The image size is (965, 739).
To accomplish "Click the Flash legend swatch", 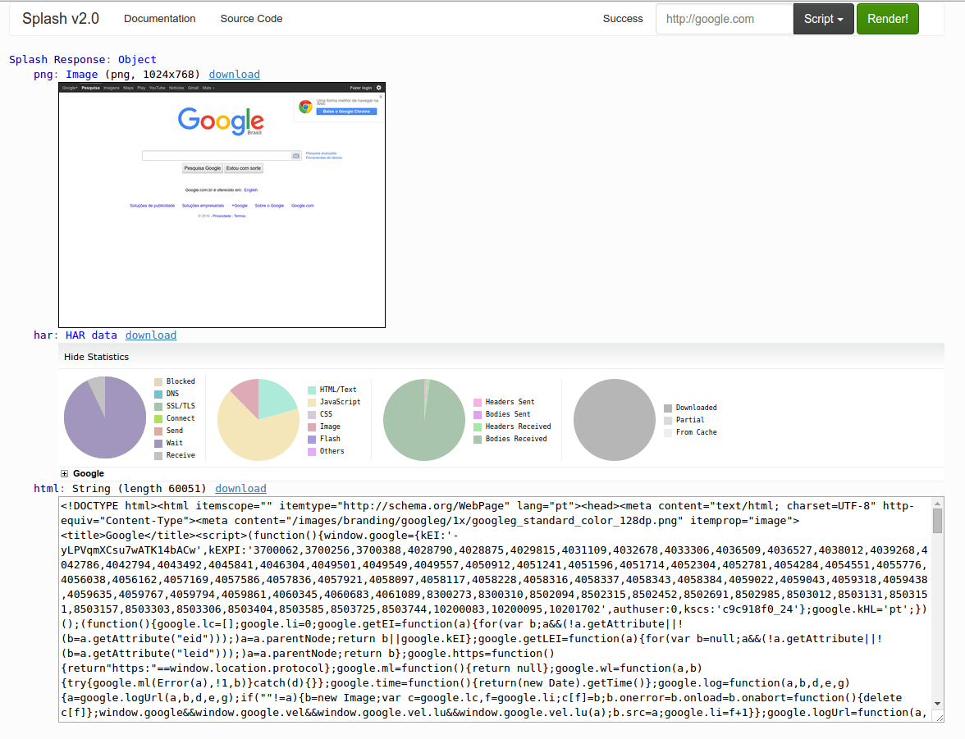I will click(312, 439).
